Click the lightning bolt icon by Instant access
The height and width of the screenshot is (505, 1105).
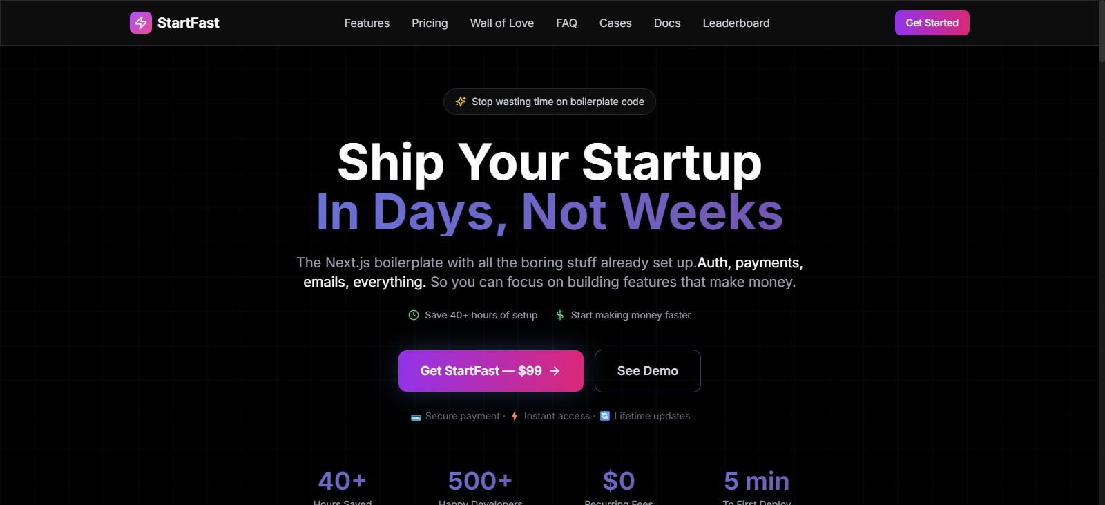pyautogui.click(x=515, y=416)
